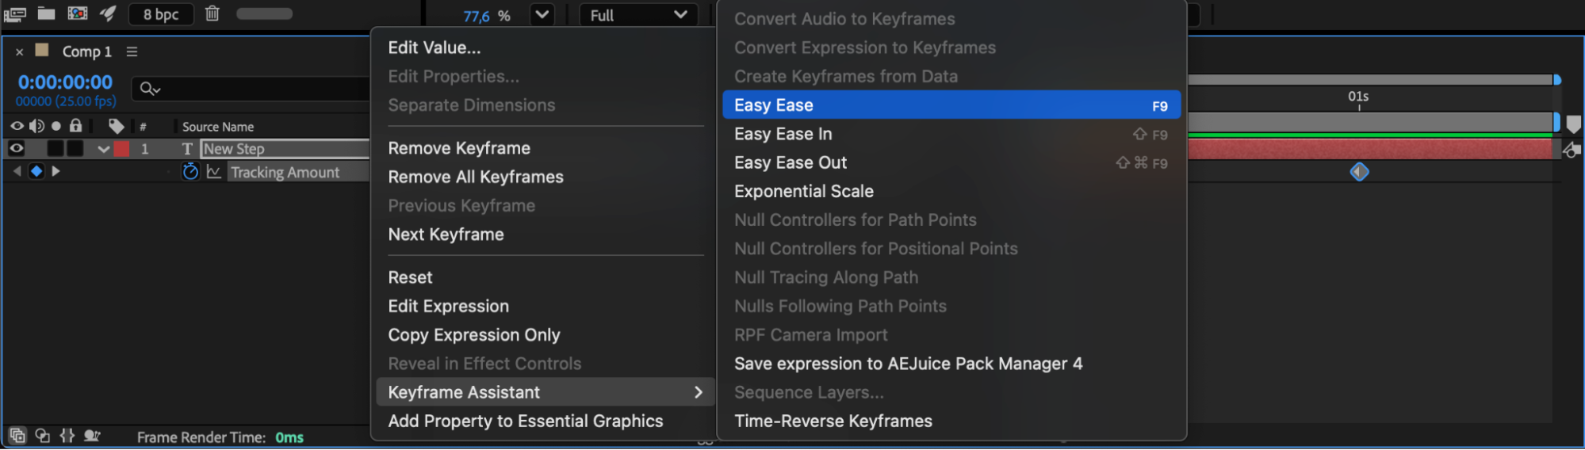Image resolution: width=1585 pixels, height=450 pixels.
Task: Toggle the layer switches pane button in footer
Action: click(17, 436)
